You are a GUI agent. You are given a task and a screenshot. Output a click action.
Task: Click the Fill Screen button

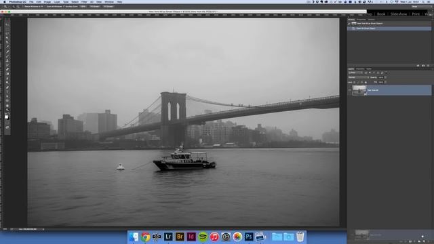(x=108, y=6)
